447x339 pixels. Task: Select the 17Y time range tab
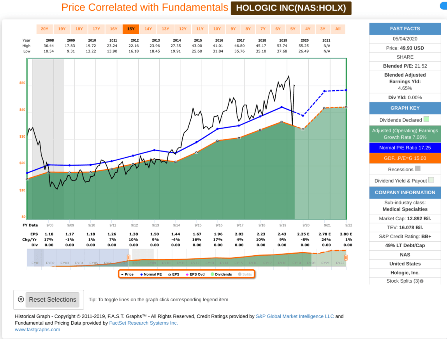coord(96,29)
